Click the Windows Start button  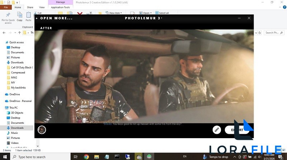tap(5, 157)
